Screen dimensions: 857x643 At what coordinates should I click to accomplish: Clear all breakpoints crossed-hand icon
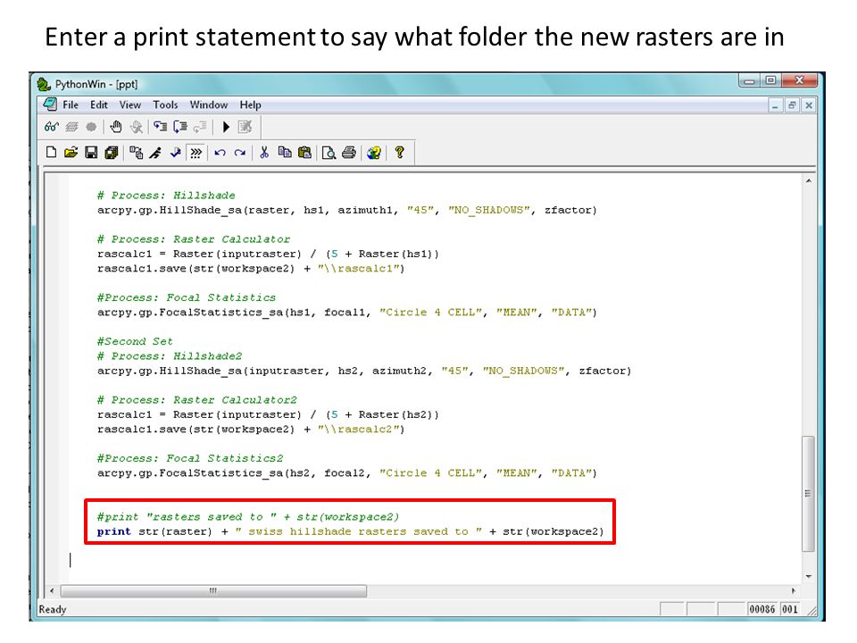[136, 127]
